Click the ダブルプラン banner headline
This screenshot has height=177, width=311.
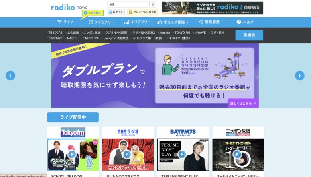100,70
